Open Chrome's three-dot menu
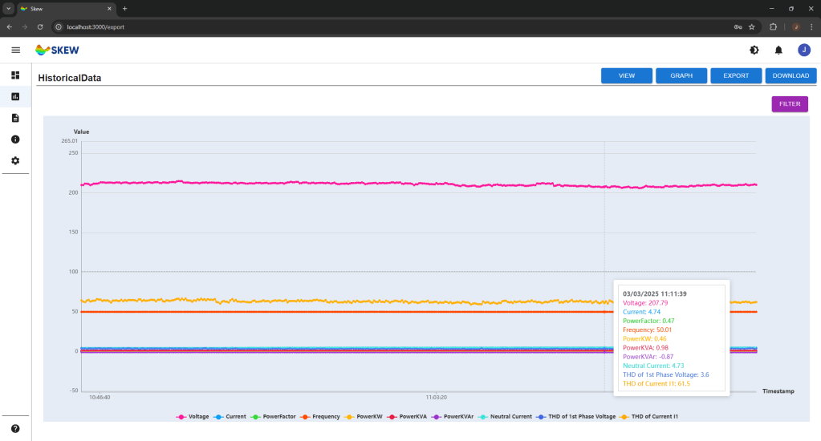Screen dimensions: 821x441 pos(811,26)
